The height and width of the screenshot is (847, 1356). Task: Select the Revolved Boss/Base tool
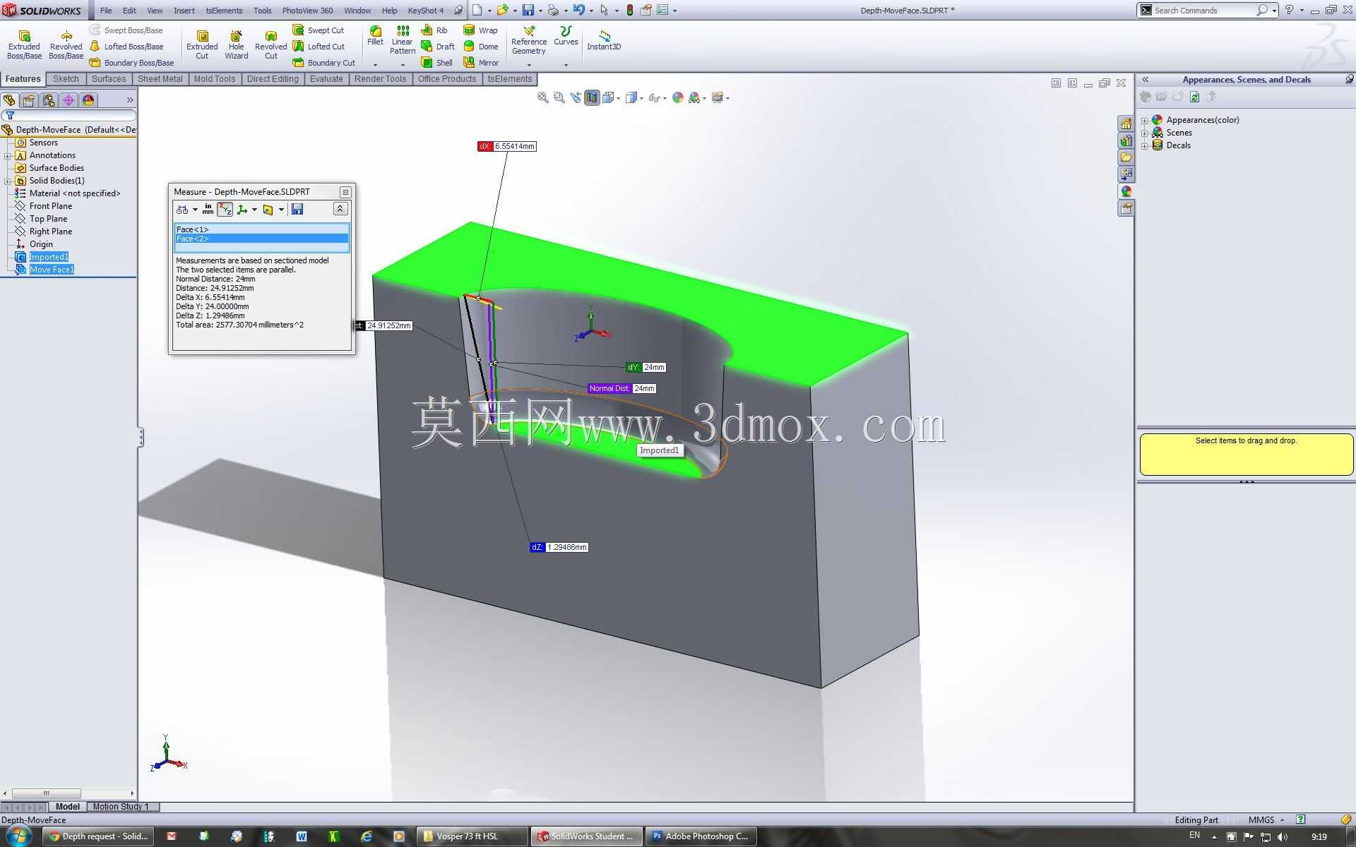pos(66,45)
